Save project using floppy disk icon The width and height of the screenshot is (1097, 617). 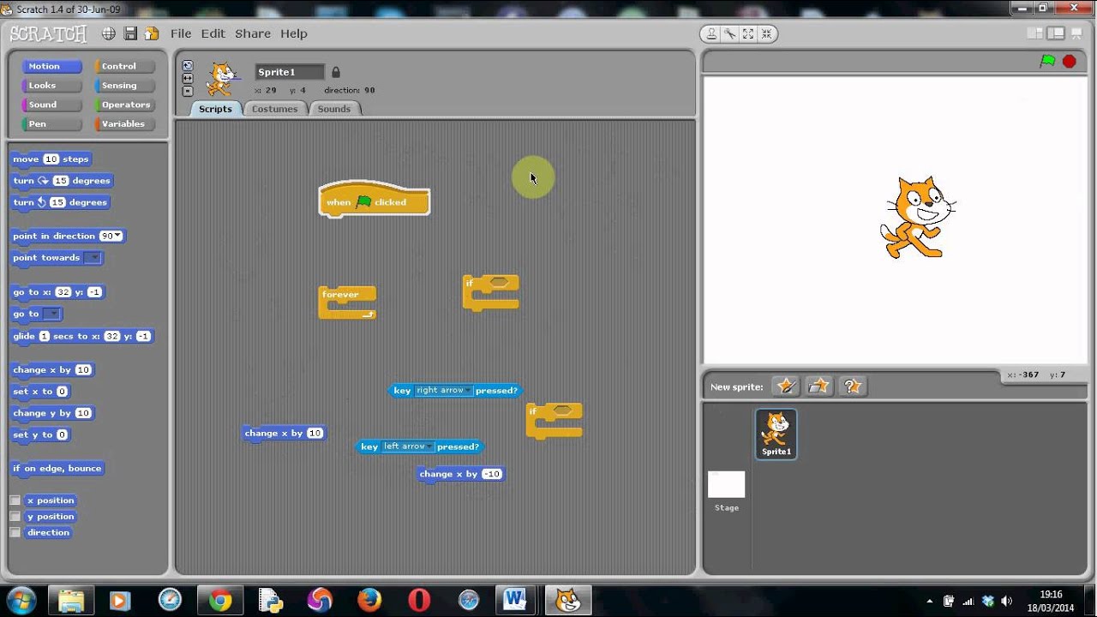point(130,33)
